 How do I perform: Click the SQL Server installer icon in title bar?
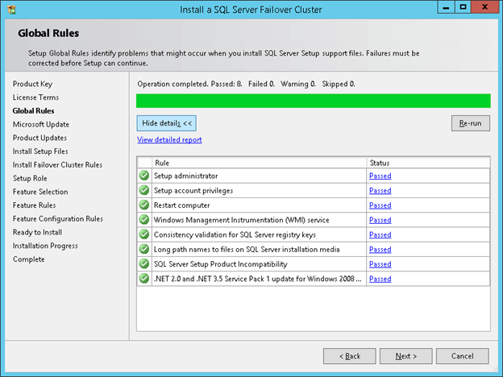pyautogui.click(x=11, y=9)
